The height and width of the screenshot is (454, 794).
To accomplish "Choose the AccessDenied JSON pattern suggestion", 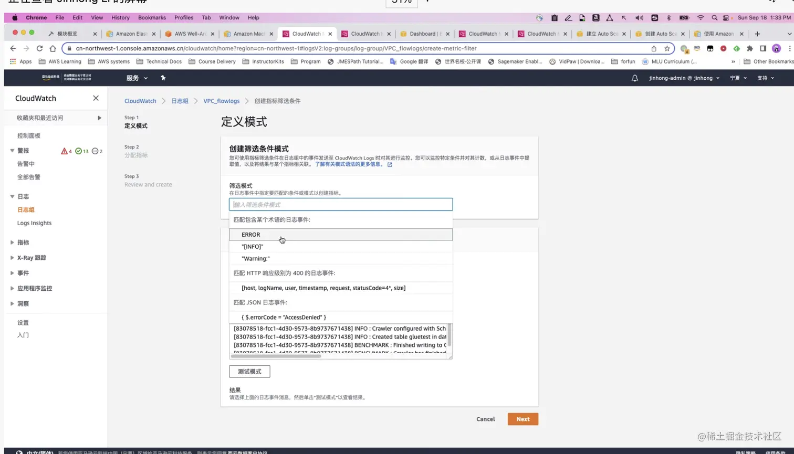I will tap(341, 318).
